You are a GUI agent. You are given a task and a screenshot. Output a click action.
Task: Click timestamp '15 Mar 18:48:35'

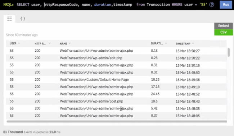click(188, 109)
